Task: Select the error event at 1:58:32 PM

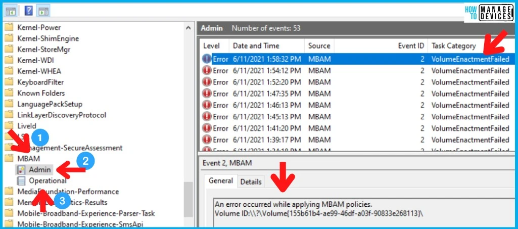Action: point(357,59)
